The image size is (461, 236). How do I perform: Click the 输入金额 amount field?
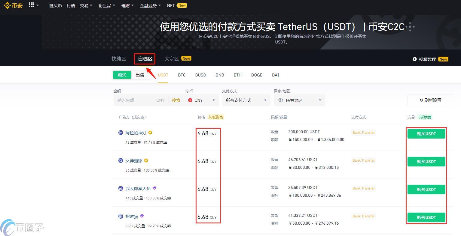pyautogui.click(x=134, y=100)
